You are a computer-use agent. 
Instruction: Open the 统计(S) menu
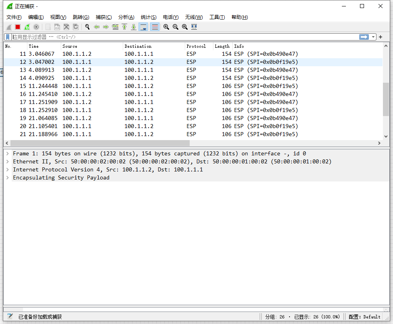tap(149, 17)
